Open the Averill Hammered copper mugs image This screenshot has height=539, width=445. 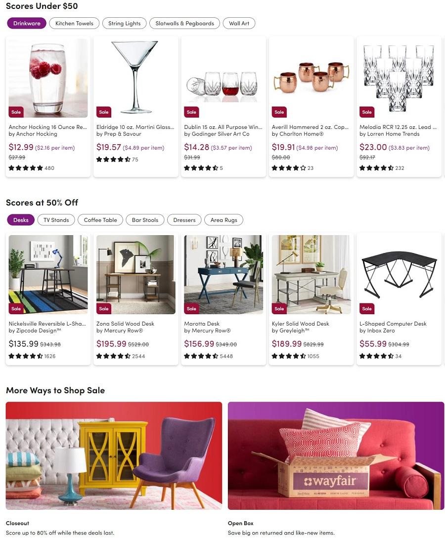coord(311,78)
